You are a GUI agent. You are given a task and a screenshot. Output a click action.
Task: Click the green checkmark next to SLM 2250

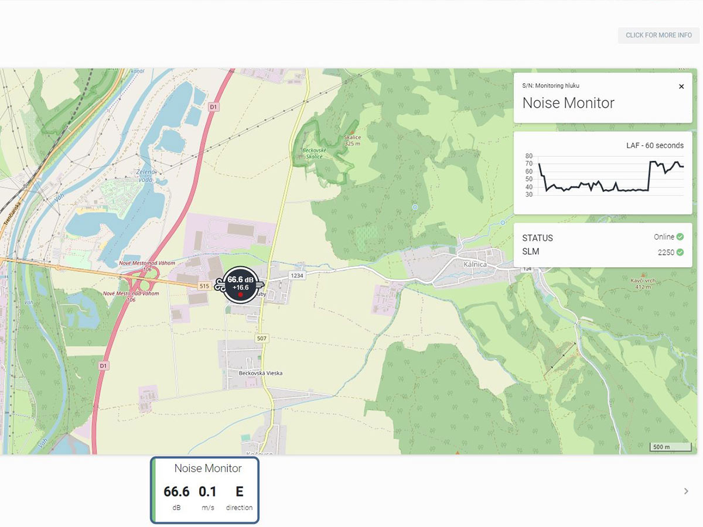[x=680, y=252]
